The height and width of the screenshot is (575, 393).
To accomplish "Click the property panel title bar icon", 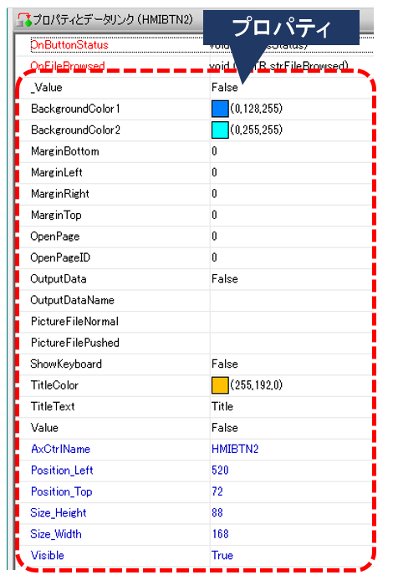I will pyautogui.click(x=24, y=19).
